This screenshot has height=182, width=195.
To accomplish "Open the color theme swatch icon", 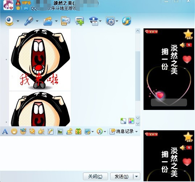I will [x=131, y=121].
